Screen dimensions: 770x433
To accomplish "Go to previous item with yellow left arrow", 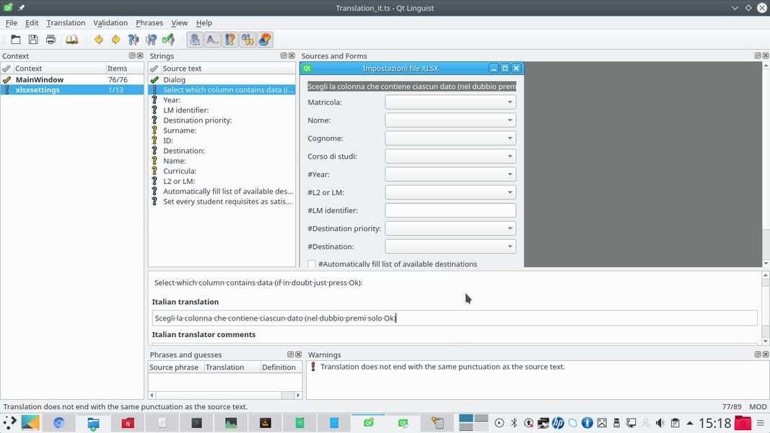I will coord(99,40).
